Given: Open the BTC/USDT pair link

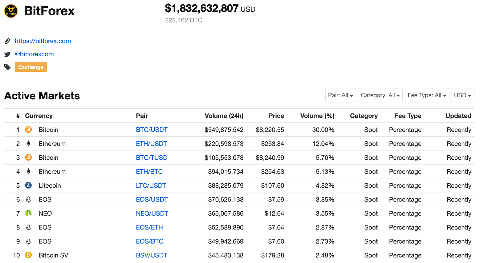Looking at the screenshot, I should pyautogui.click(x=152, y=130).
